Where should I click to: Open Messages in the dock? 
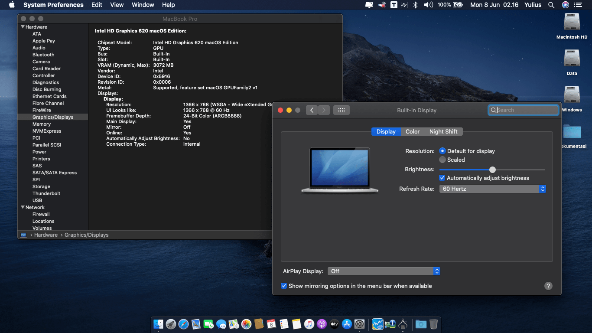pyautogui.click(x=221, y=324)
